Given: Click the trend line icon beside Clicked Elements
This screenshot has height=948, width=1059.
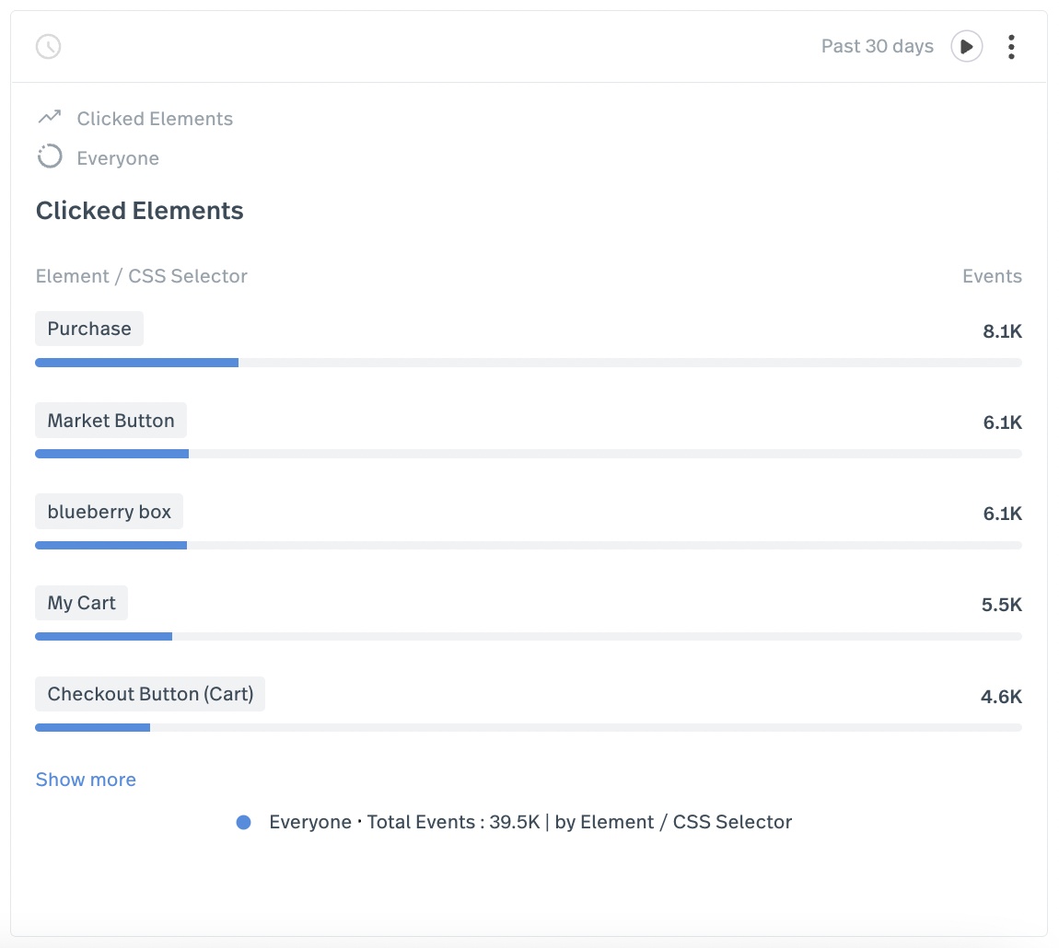Looking at the screenshot, I should [x=50, y=118].
